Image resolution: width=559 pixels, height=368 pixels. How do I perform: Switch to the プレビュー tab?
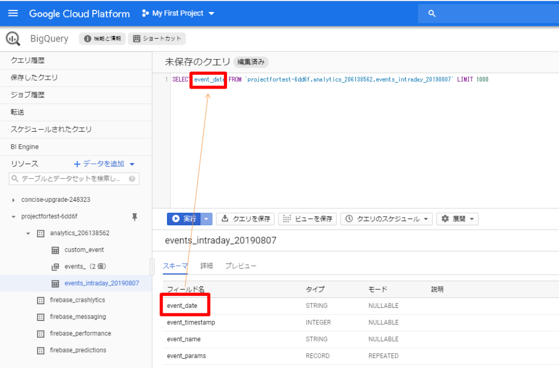pyautogui.click(x=241, y=266)
